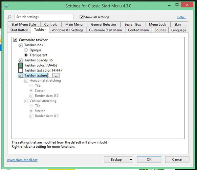The height and width of the screenshot is (170, 197).
Task: Click the OK button
Action: (x=149, y=159)
